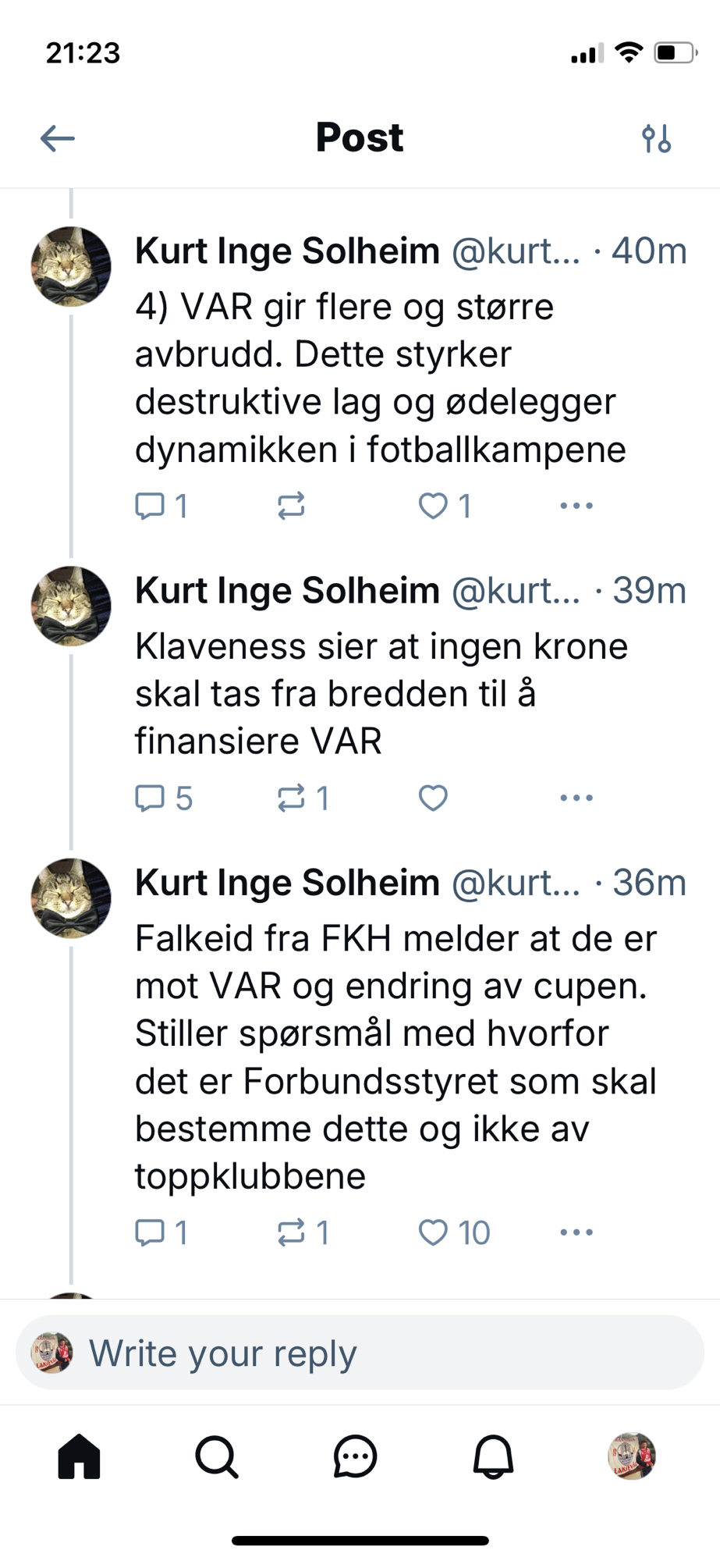Go to the Home tab
The width and height of the screenshot is (720, 1561).
pos(80,1456)
